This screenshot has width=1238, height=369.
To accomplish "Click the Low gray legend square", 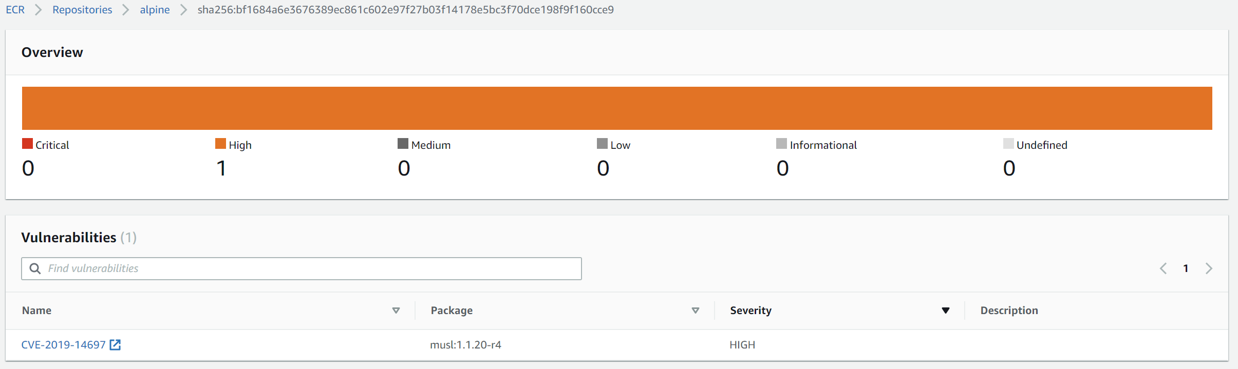I will click(x=602, y=144).
